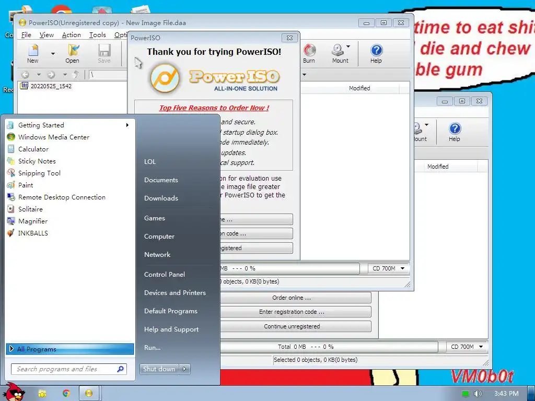Open Default Programs from Start menu
Image resolution: width=535 pixels, height=401 pixels.
click(171, 311)
